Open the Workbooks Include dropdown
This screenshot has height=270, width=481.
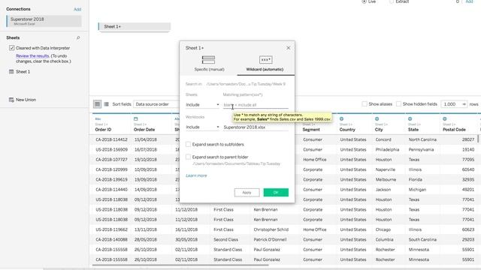[x=202, y=127]
